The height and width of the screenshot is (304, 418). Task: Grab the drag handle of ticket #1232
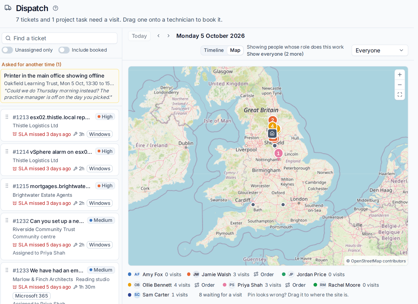tap(7, 220)
